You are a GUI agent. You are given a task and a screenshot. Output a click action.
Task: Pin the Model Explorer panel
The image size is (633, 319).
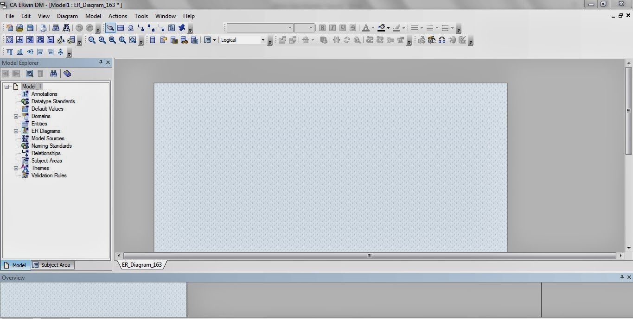[101, 63]
